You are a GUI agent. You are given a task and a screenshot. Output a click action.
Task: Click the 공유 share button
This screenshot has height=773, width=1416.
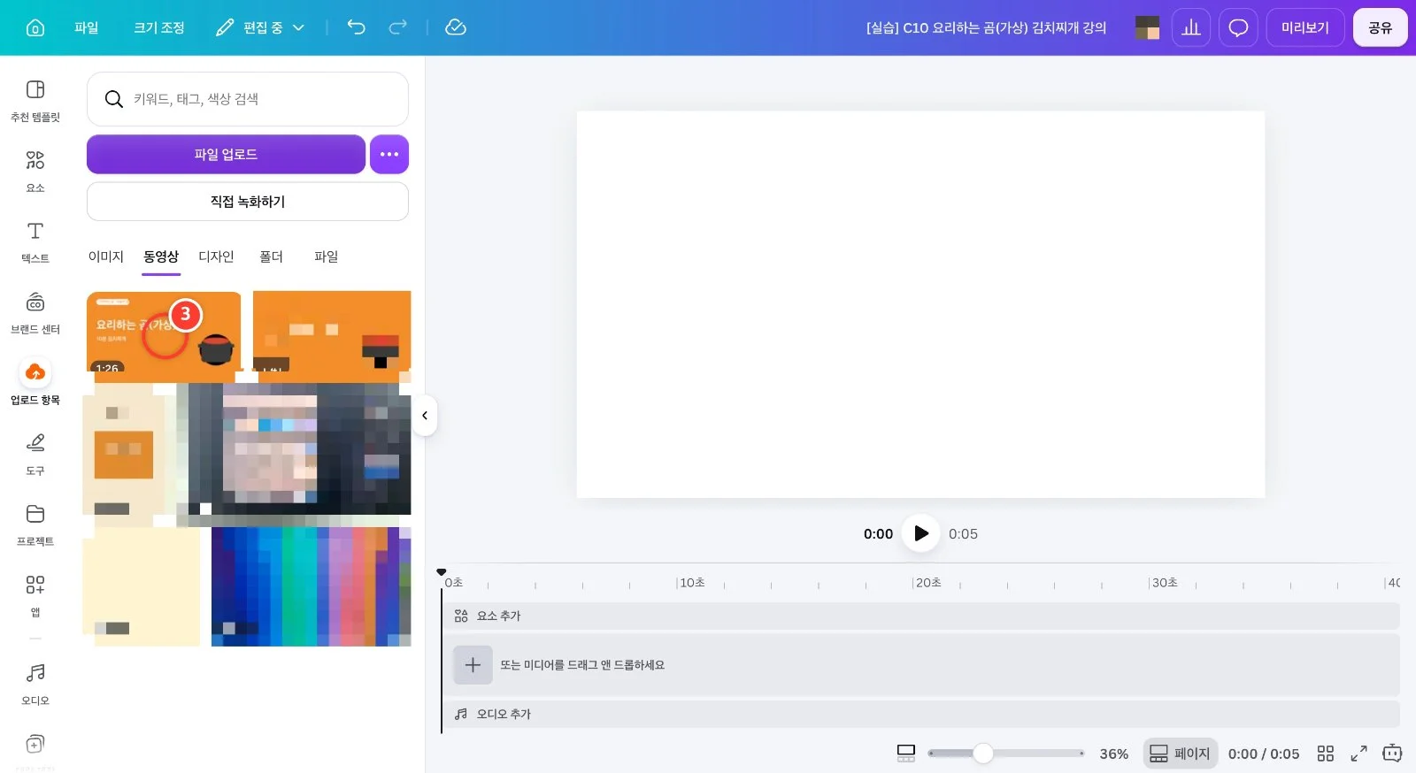point(1380,27)
